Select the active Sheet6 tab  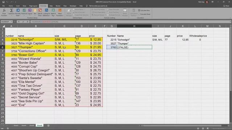pos(40,125)
